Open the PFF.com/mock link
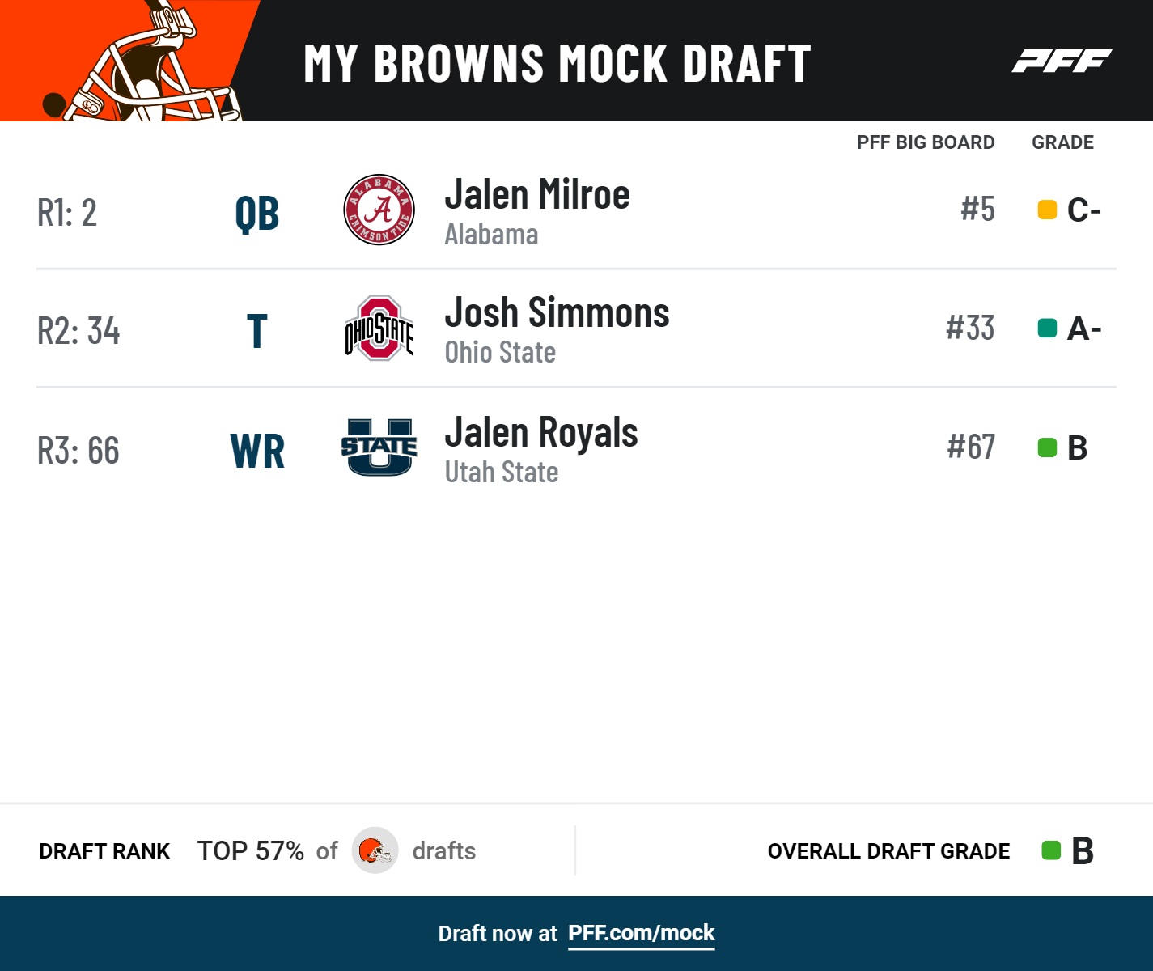1153x971 pixels. (x=641, y=933)
